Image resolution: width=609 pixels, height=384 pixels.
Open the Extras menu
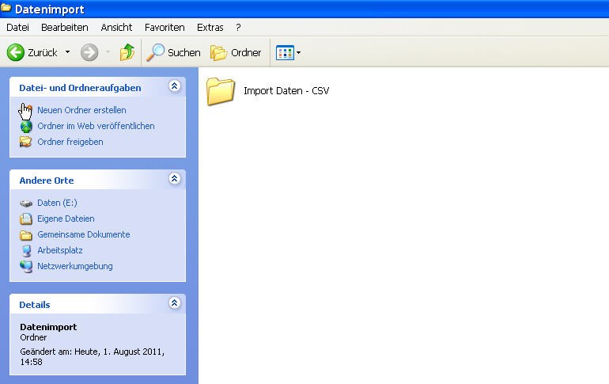click(x=210, y=27)
